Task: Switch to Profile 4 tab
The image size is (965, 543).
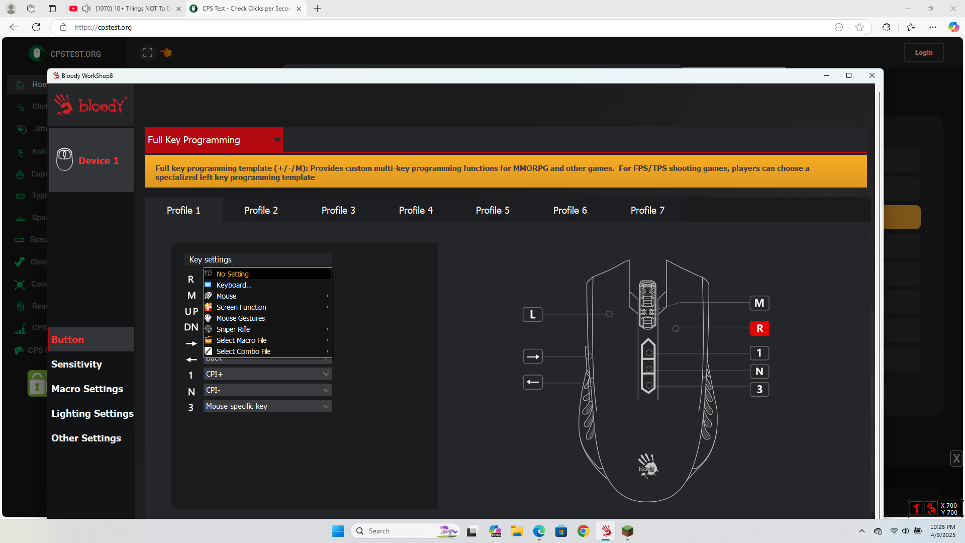Action: click(x=416, y=210)
